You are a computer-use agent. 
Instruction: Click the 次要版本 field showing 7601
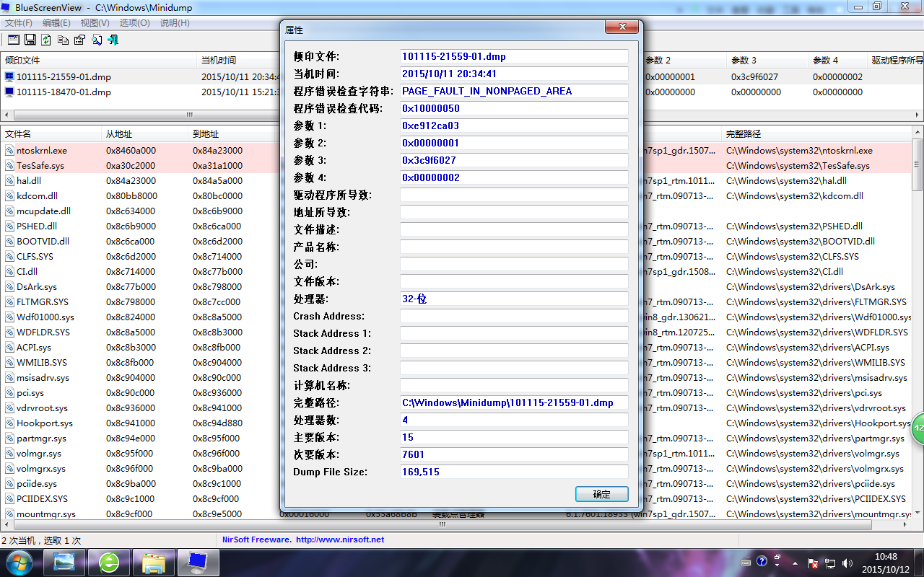[x=514, y=454]
